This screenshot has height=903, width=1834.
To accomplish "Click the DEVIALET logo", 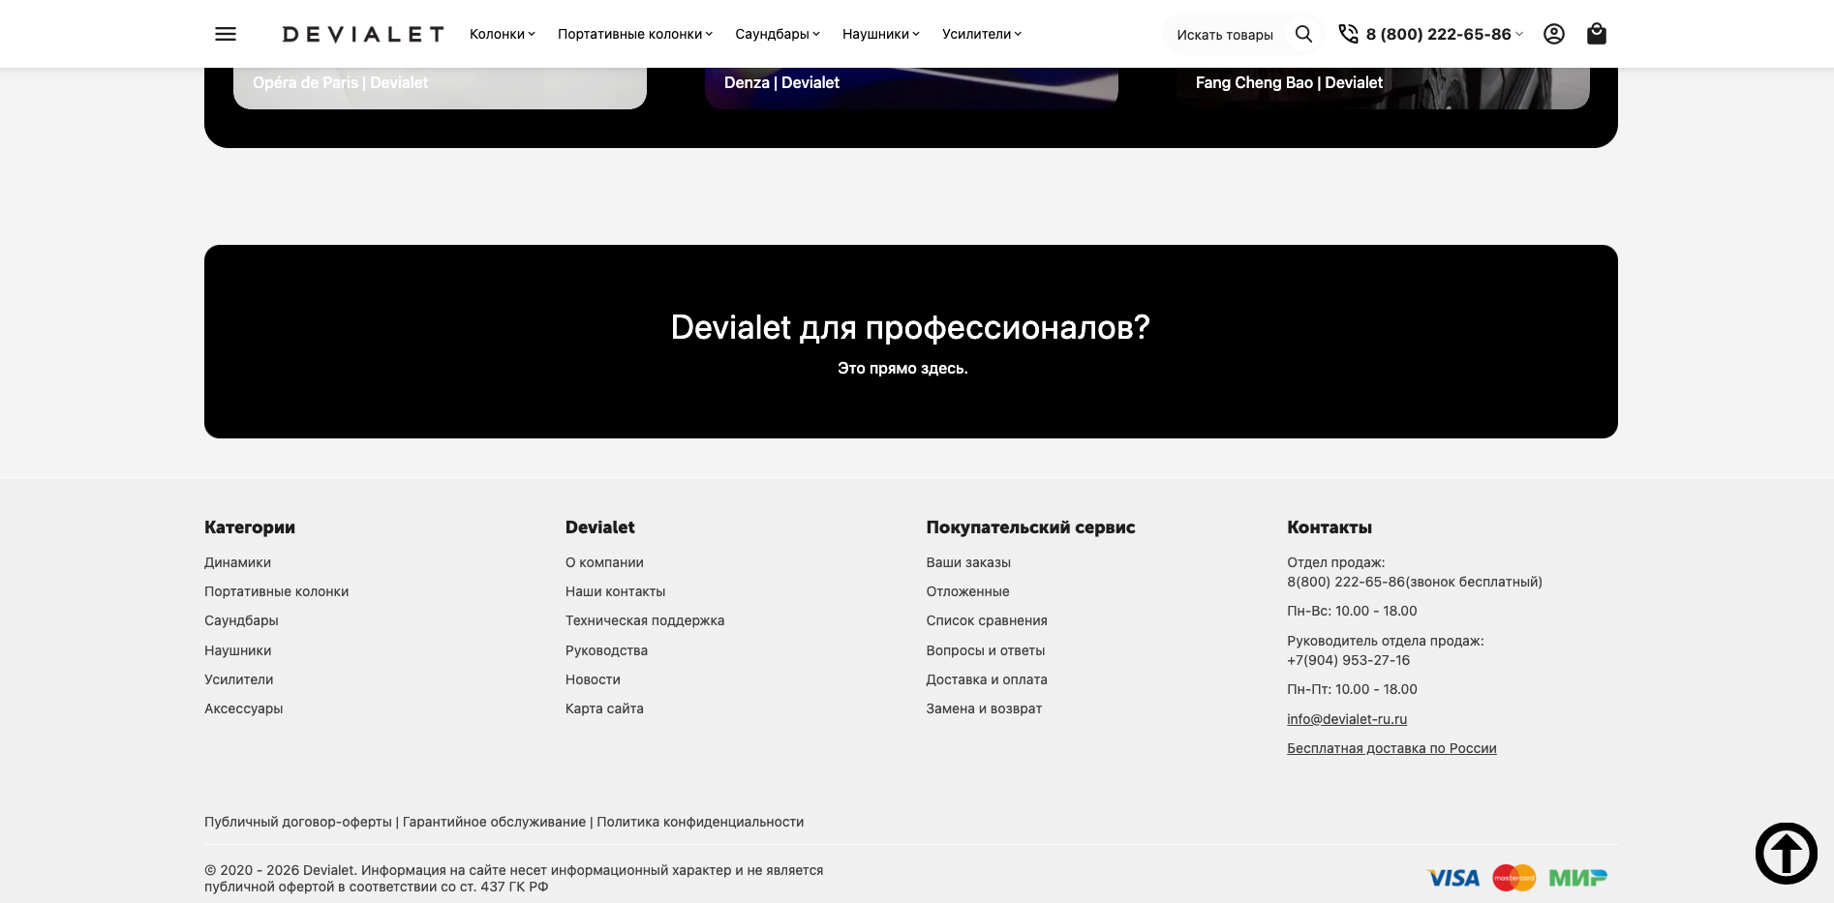I will [x=363, y=34].
